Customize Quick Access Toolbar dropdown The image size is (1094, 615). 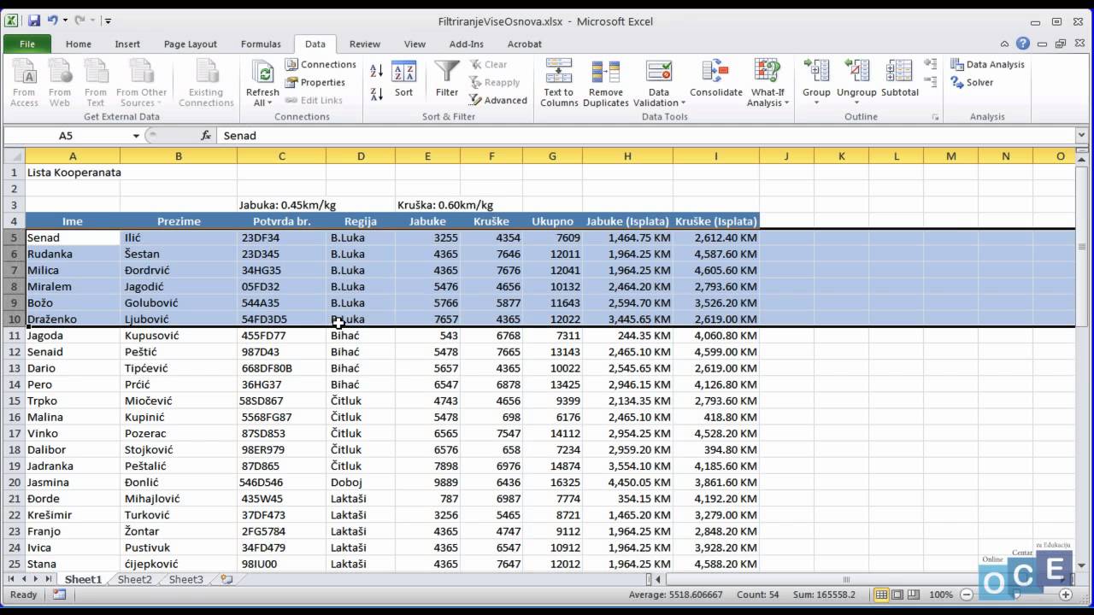[108, 20]
